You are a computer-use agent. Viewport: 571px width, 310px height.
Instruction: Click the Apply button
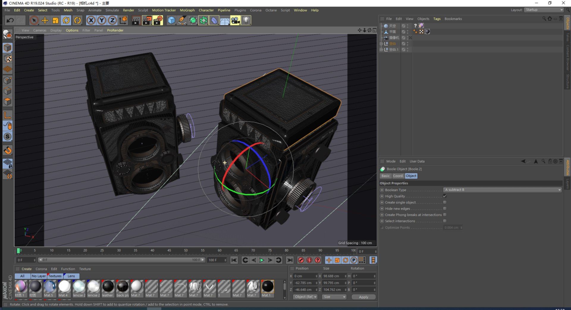[x=363, y=297]
